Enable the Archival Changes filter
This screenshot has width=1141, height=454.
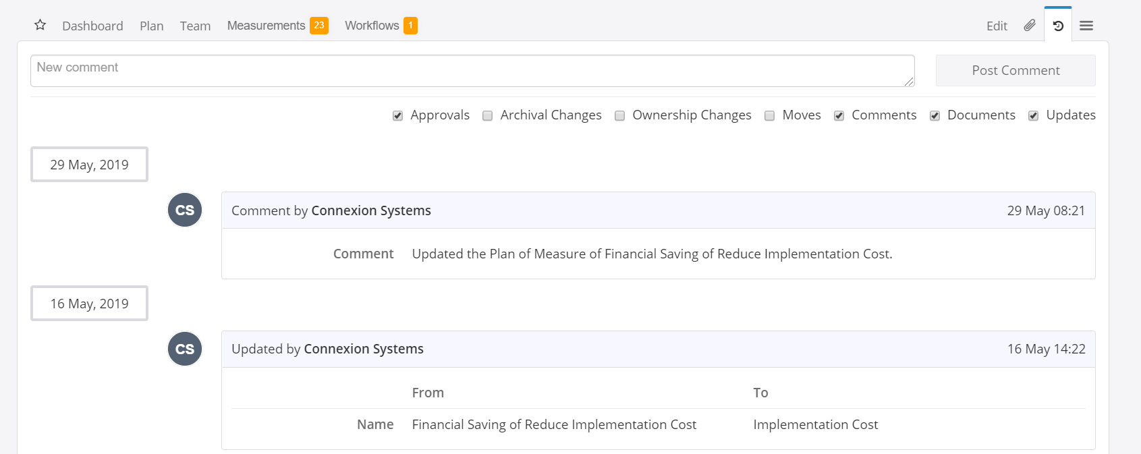click(x=488, y=116)
